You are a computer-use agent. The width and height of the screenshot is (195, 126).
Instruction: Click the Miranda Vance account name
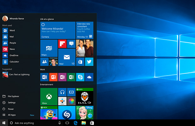point(17,18)
